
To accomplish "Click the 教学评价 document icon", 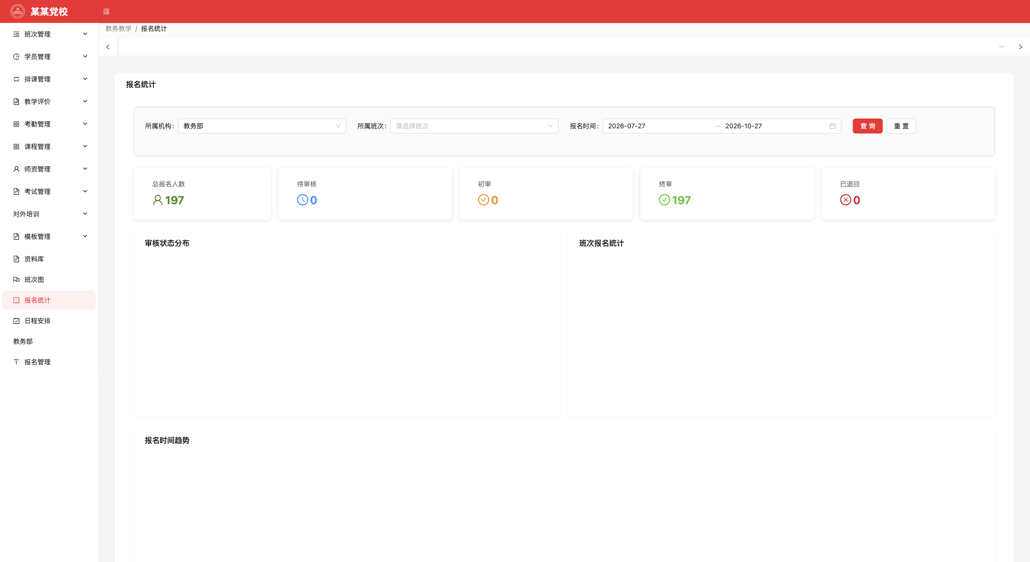I will (16, 102).
